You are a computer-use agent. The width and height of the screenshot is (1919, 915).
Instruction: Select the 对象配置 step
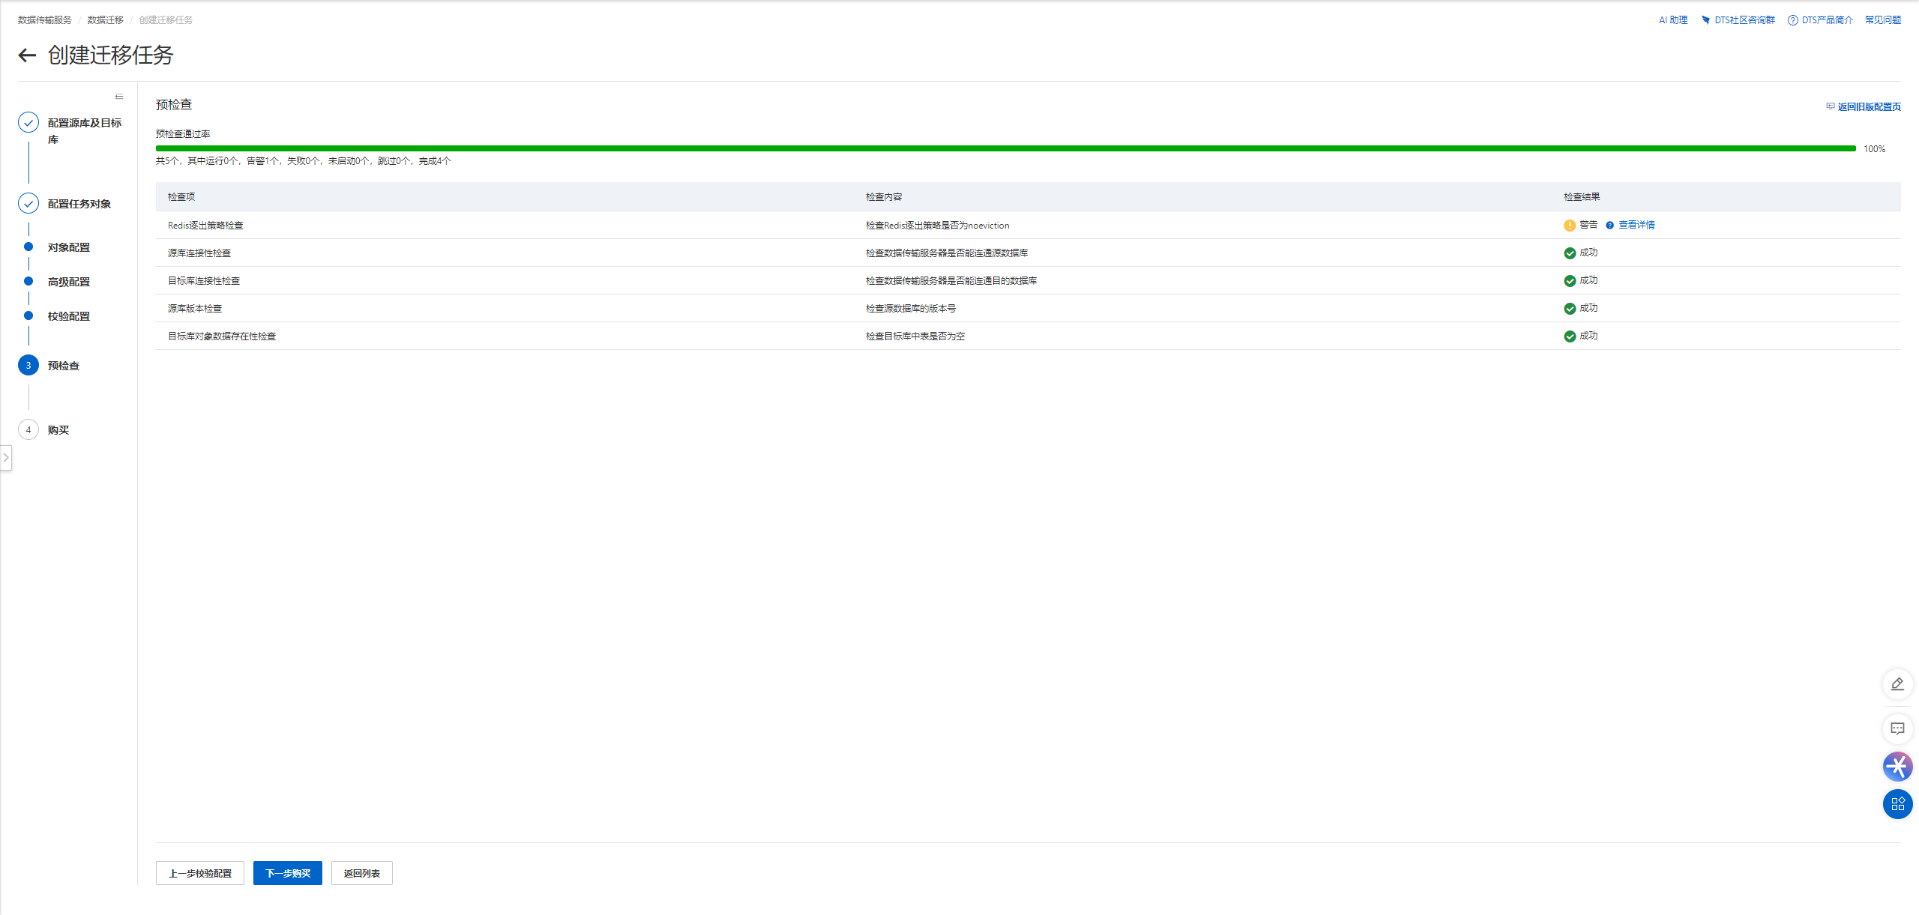[68, 247]
